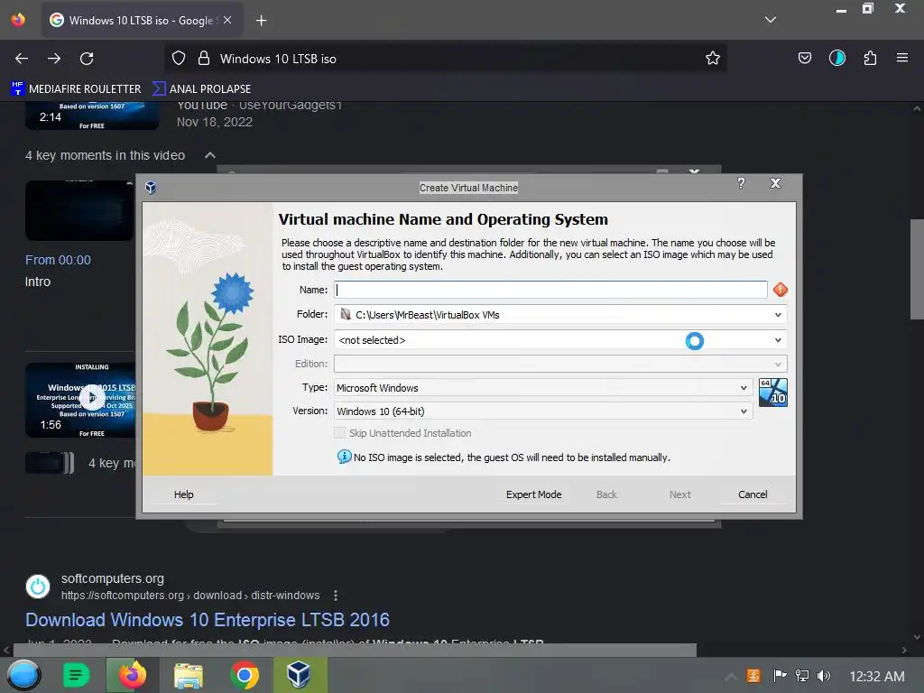This screenshot has width=924, height=693.
Task: Open a new browser tab with the plus button
Action: pyautogui.click(x=261, y=21)
